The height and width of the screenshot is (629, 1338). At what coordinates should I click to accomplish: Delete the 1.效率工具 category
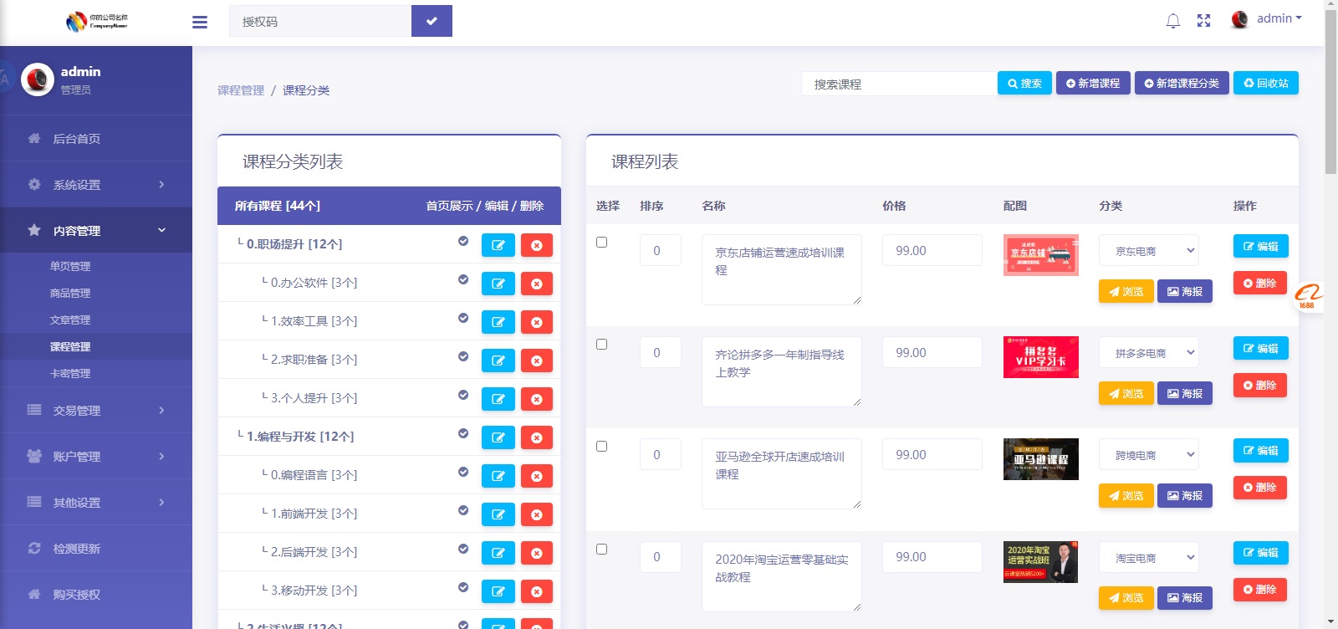coord(537,322)
